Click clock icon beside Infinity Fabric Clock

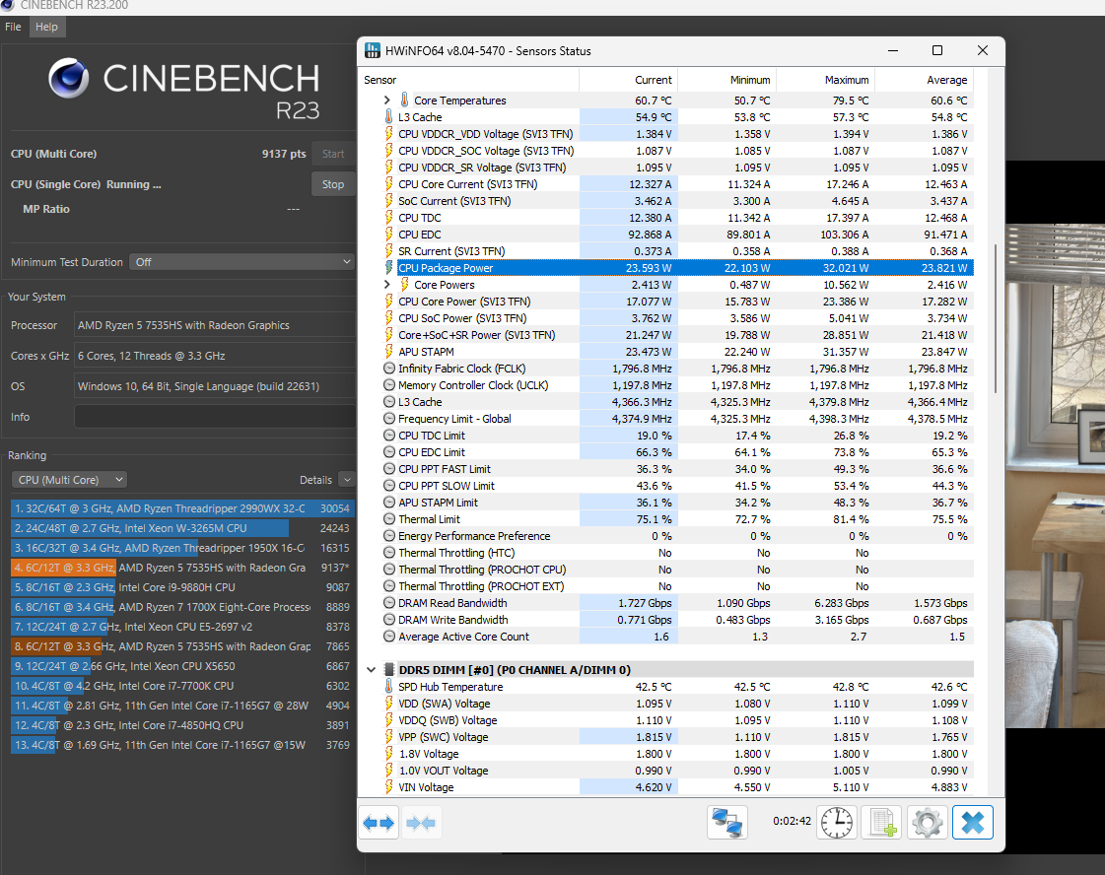point(389,369)
